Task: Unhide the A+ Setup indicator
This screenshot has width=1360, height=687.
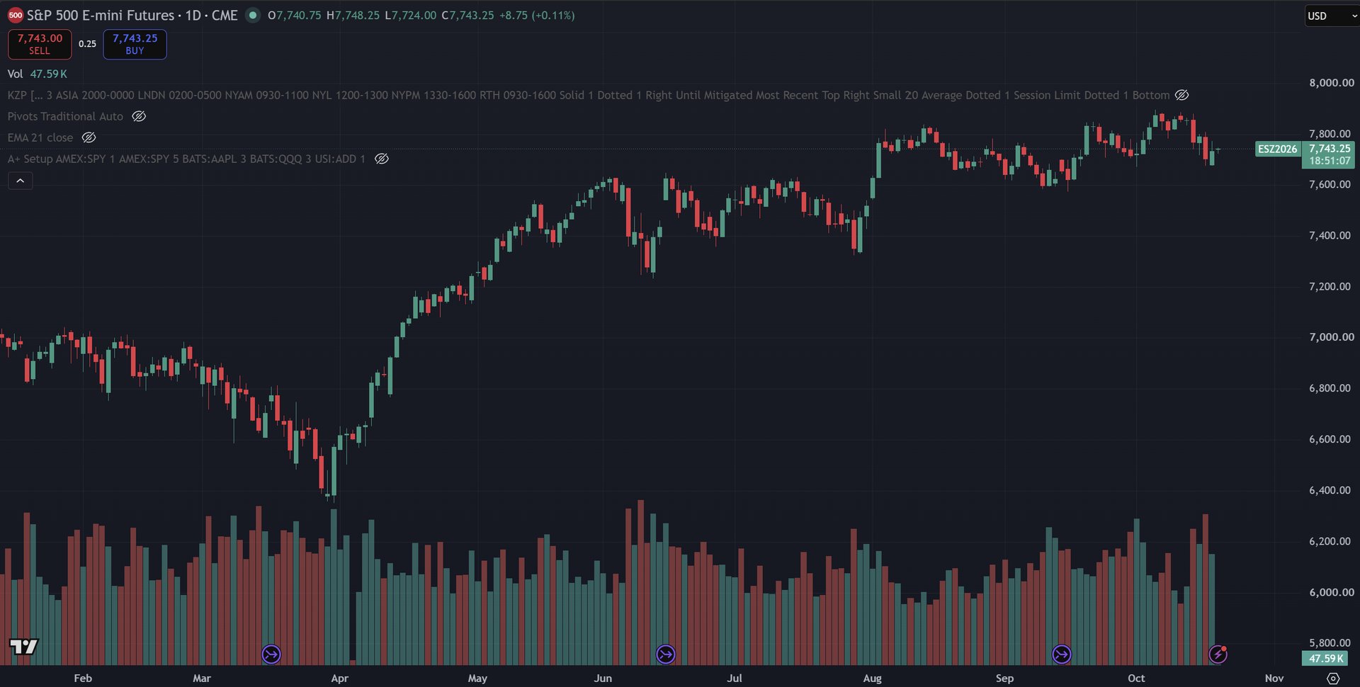Action: tap(381, 159)
